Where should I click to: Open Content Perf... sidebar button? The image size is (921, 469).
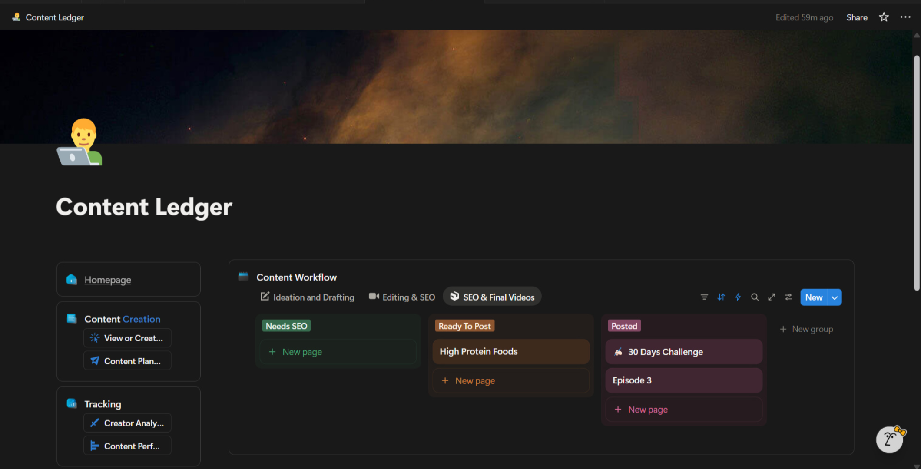(x=127, y=446)
